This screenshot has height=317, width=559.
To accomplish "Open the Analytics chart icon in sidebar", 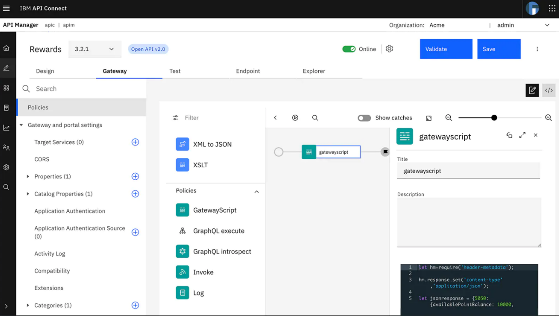I will 6,127.
